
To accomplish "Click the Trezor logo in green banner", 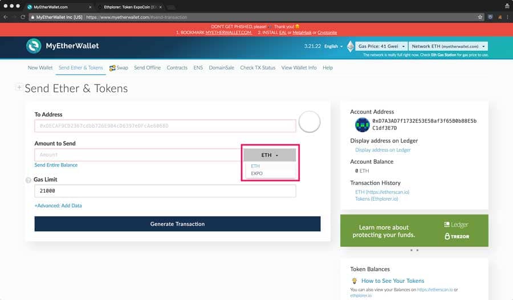I will point(457,236).
